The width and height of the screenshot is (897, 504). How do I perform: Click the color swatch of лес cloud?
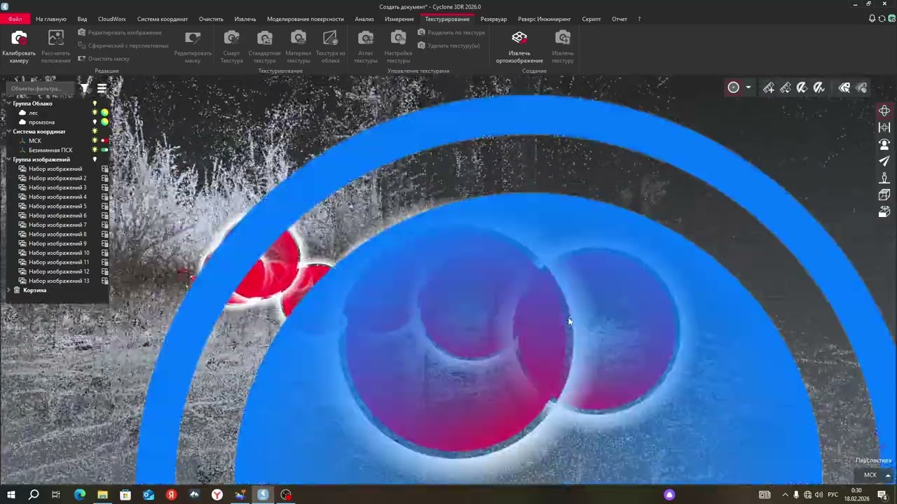point(104,113)
